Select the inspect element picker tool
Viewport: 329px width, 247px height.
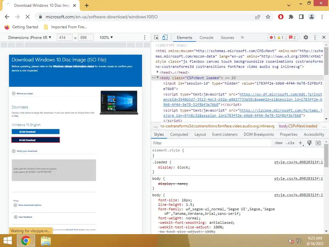[156, 37]
